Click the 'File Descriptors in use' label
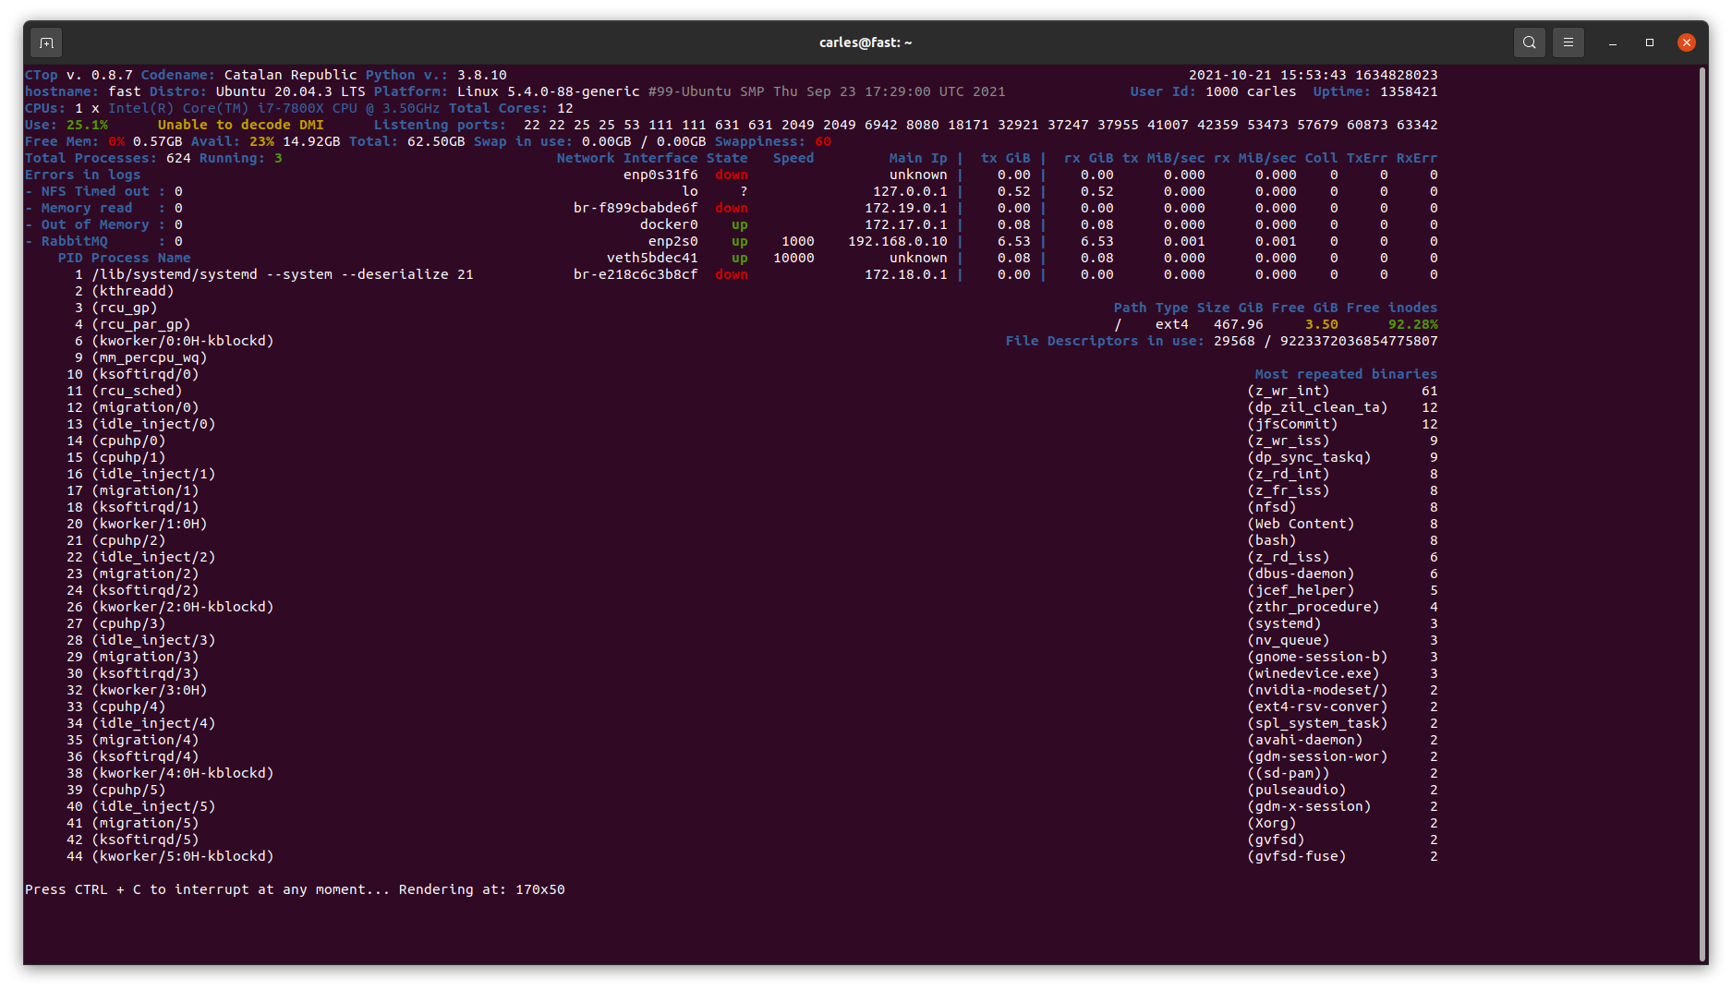Image resolution: width=1732 pixels, height=991 pixels. (1104, 341)
